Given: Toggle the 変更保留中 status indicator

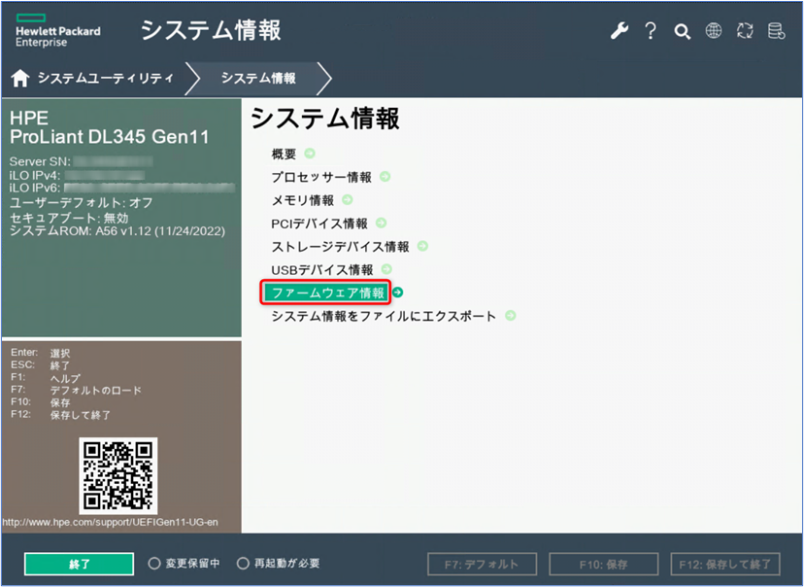Looking at the screenshot, I should [x=154, y=562].
